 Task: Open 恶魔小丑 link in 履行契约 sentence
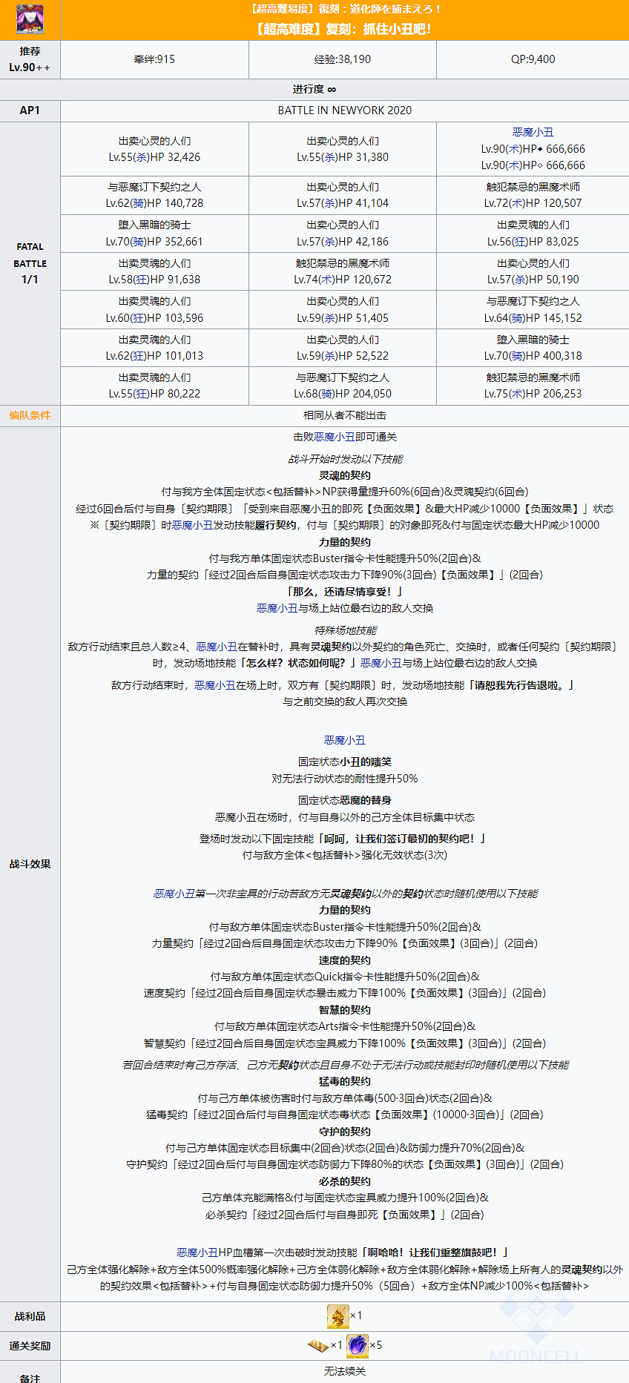tap(192, 525)
